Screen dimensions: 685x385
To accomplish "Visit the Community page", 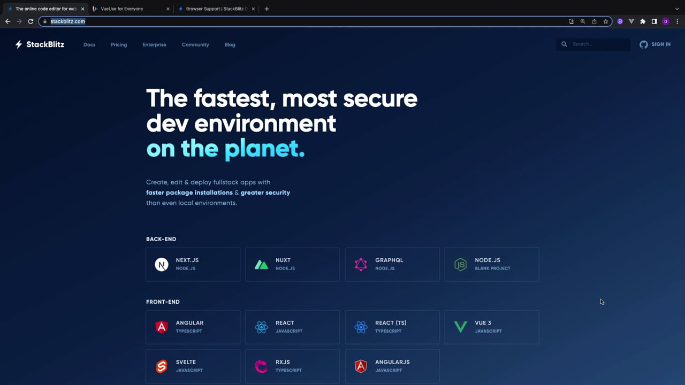I will 195,44.
